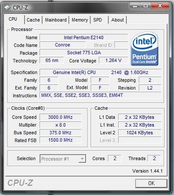Image resolution: width=174 pixels, height=195 pixels.
Task: Click the Intel Pentium logo badge
Action: [x=144, y=49]
